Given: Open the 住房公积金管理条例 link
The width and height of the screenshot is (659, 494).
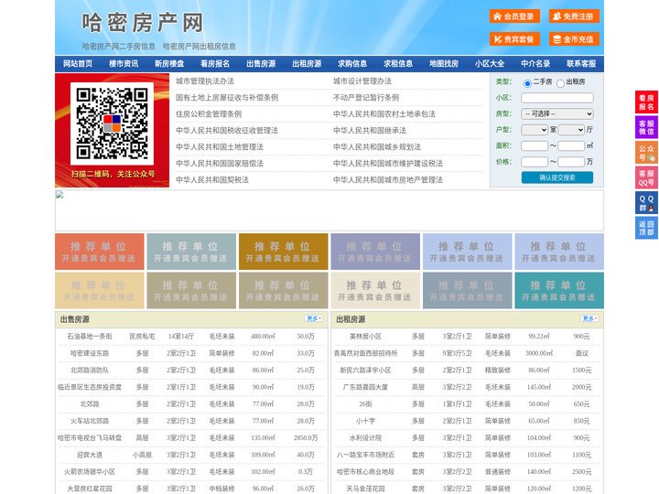Looking at the screenshot, I should click(x=209, y=113).
